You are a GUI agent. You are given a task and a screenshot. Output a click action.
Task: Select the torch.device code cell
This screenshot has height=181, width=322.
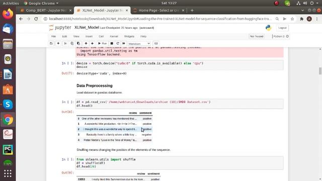tap(180, 65)
